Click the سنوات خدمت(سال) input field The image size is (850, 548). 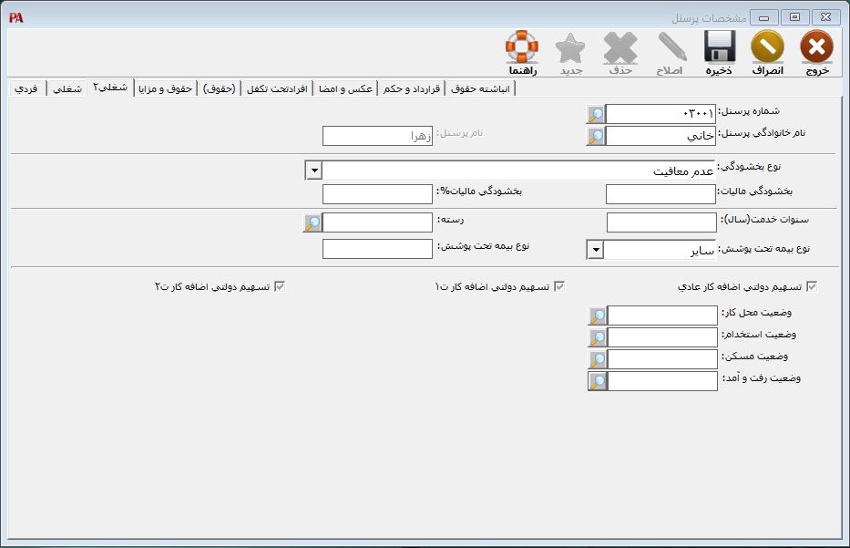point(661,222)
